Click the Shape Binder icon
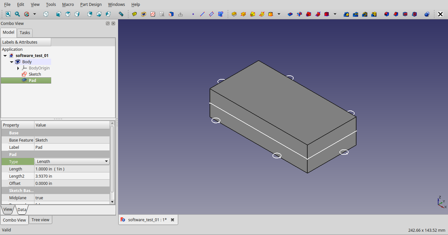 point(221,14)
